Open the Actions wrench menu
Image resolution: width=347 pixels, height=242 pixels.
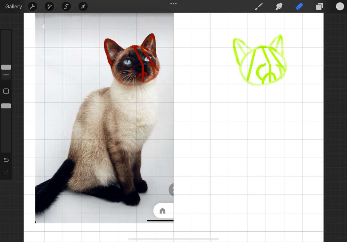tap(33, 6)
